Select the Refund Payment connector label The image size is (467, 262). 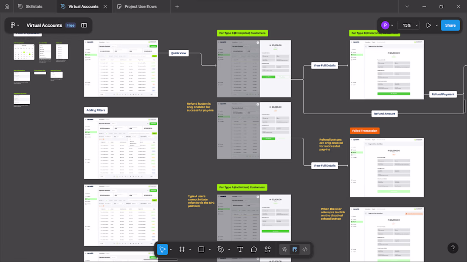pyautogui.click(x=443, y=94)
